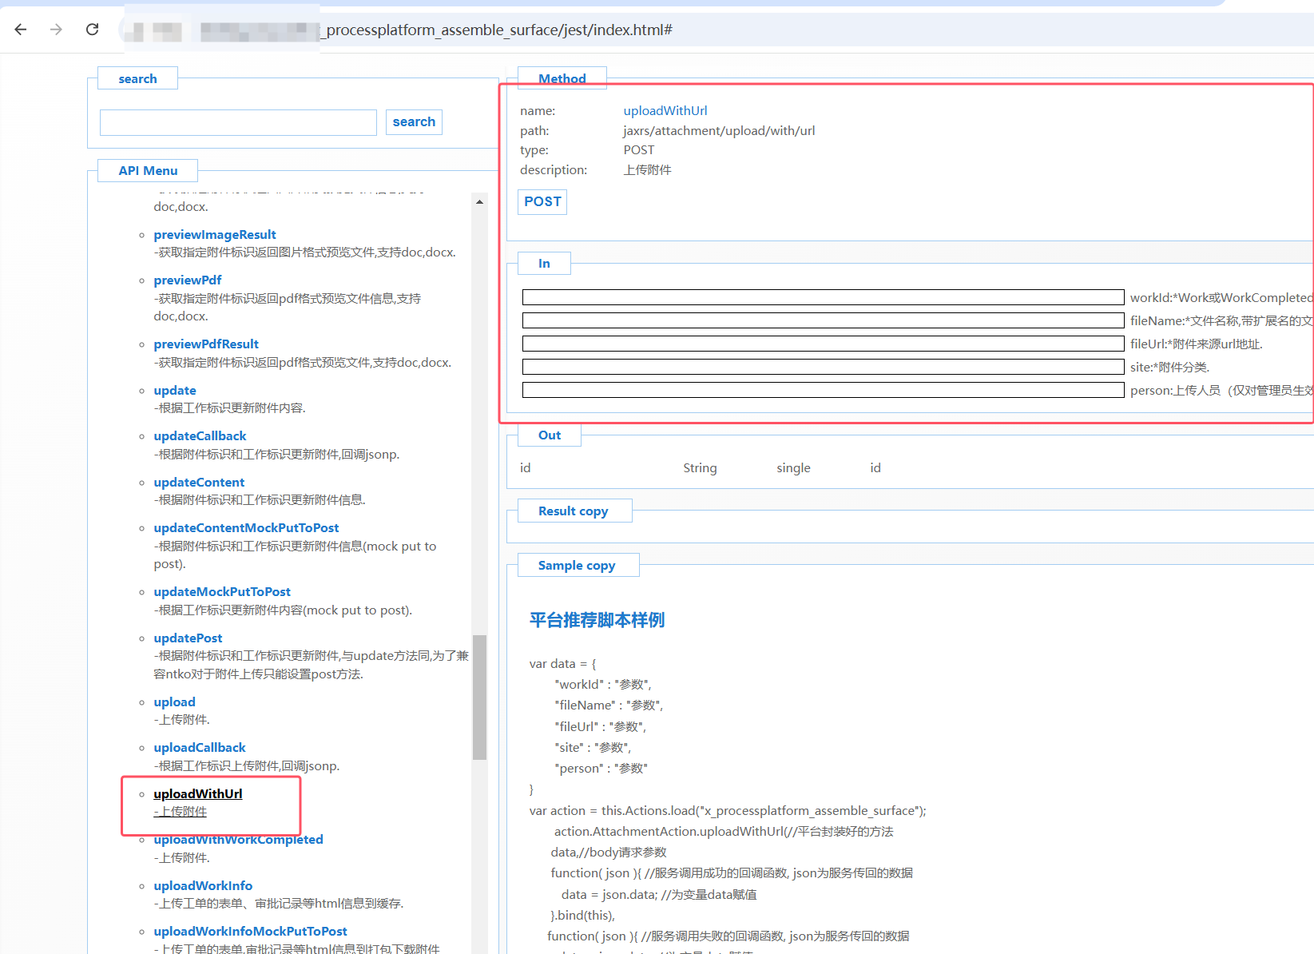Open the previewPdf API entry
The width and height of the screenshot is (1314, 954).
click(188, 280)
